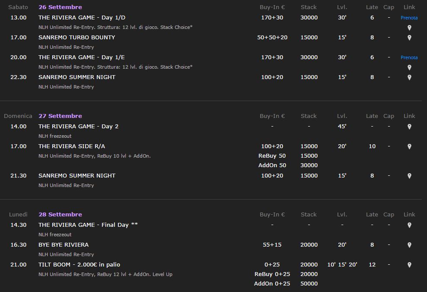Viewport: 427px width, 292px height.
Task: Open location pin for Riviera Game Day 1/D
Action: 409,28
